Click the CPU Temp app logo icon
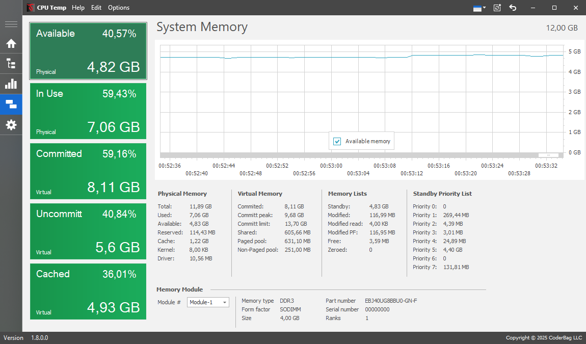 click(31, 8)
